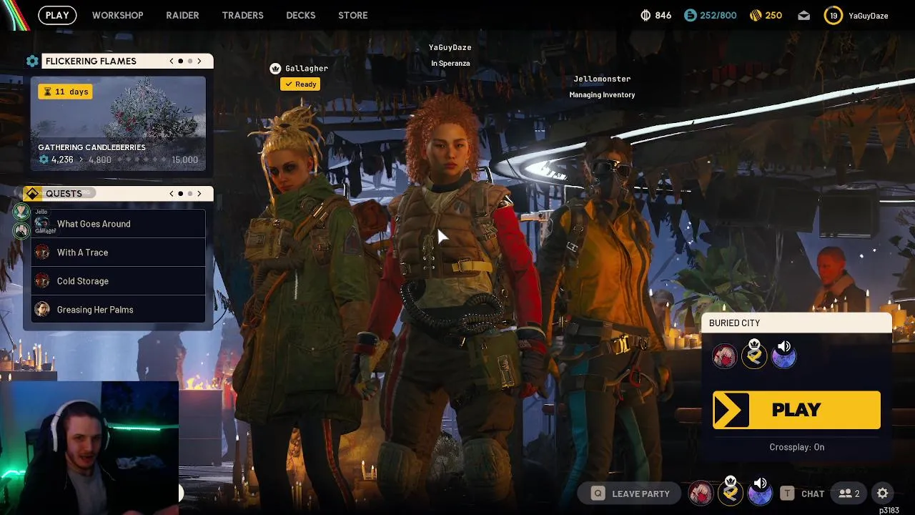Click trader portrait for Greasing Her Palms
Viewport: 915px width, 515px height.
(42, 310)
